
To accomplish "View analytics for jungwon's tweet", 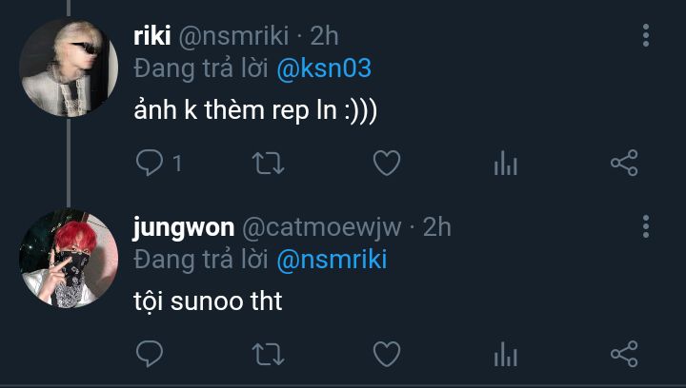I will point(505,355).
